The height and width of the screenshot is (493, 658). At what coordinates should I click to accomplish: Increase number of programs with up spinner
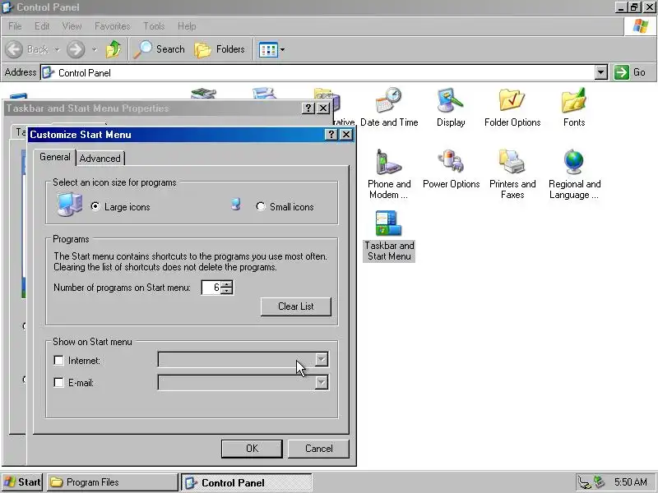click(227, 283)
